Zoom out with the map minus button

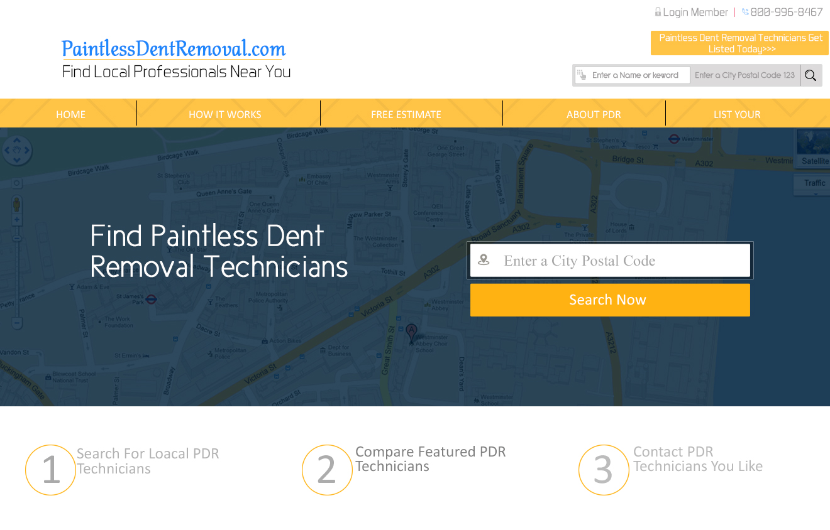click(x=17, y=324)
